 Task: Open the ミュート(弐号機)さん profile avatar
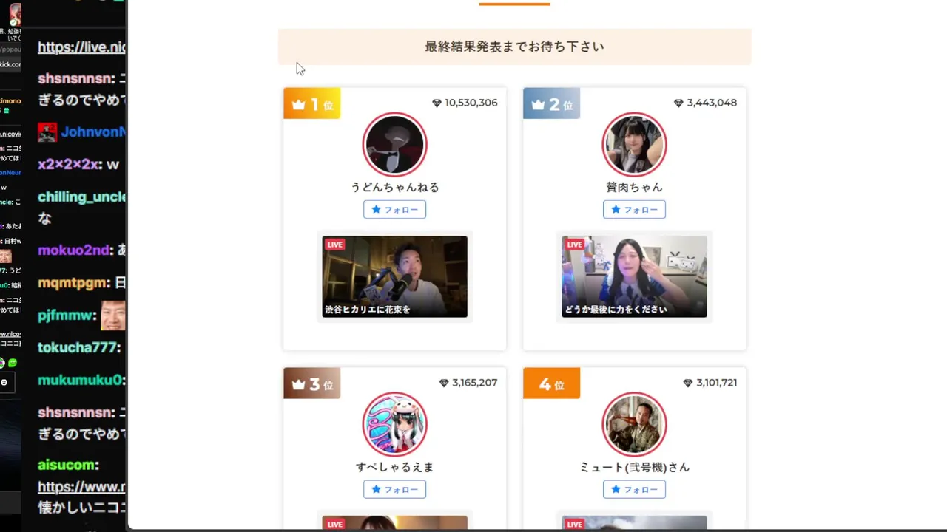coord(634,424)
